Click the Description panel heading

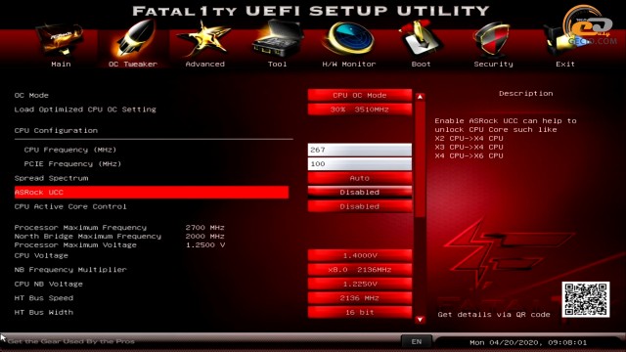click(x=526, y=94)
